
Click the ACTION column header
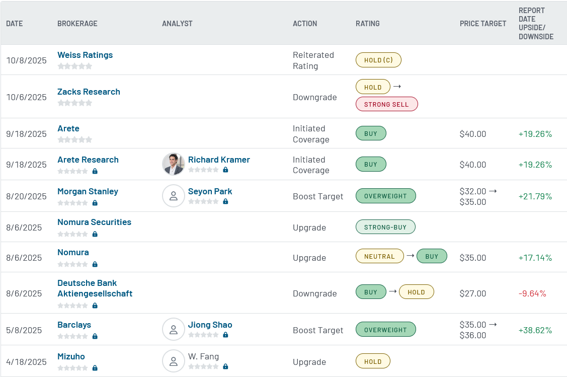click(305, 24)
